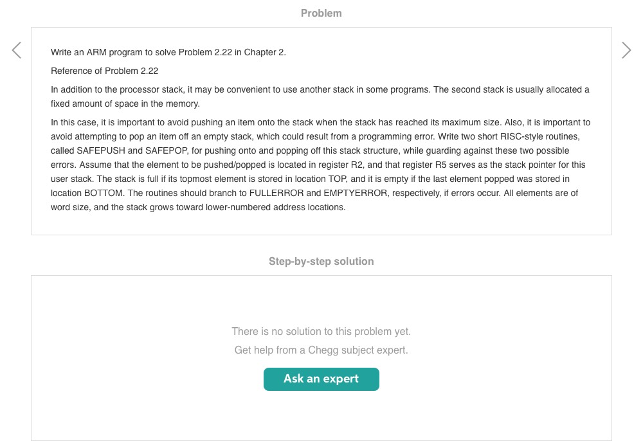Click the word FULLERROR in the problem
This screenshot has width=643, height=441.
pos(280,193)
